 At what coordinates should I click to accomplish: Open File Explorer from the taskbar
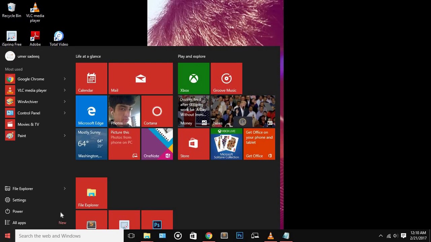click(147, 236)
